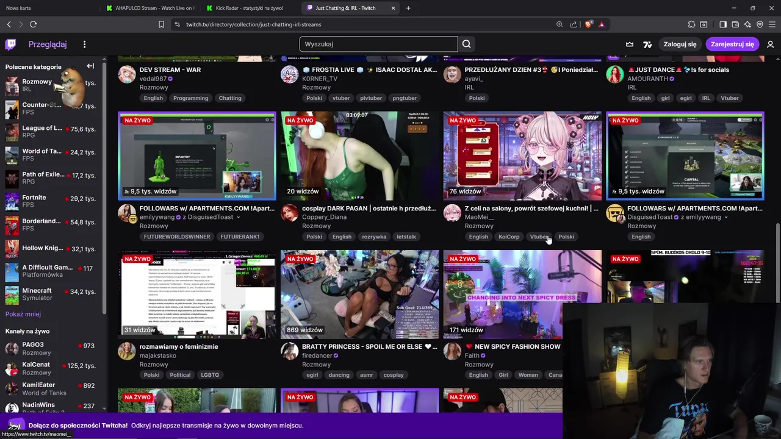Open the Przeglądaj browse menu
The width and height of the screenshot is (781, 439).
[x=48, y=44]
